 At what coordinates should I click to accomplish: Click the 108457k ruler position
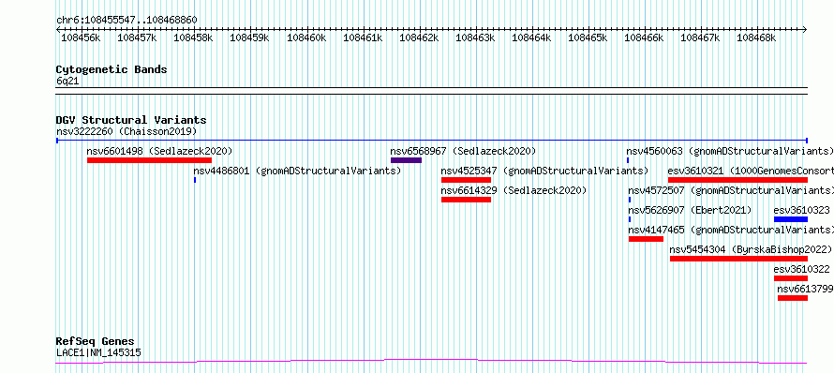[137, 37]
